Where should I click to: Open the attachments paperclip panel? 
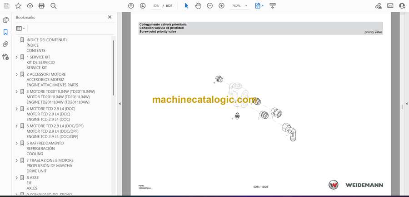[x=5, y=44]
